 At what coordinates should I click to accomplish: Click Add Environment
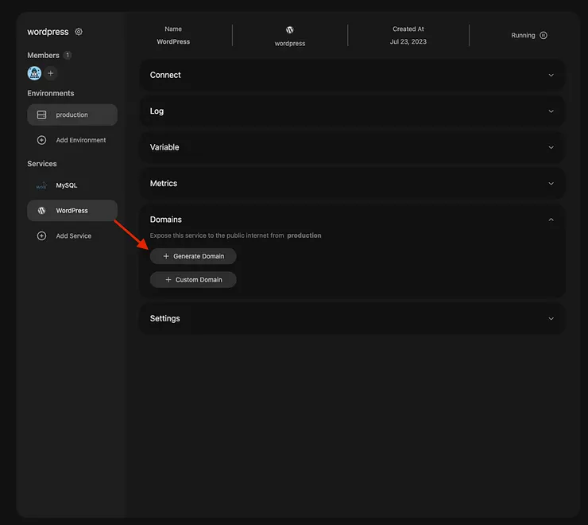[80, 140]
